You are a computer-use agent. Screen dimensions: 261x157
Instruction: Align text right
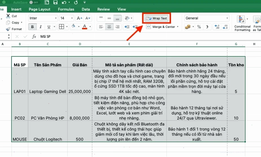[x=117, y=27]
